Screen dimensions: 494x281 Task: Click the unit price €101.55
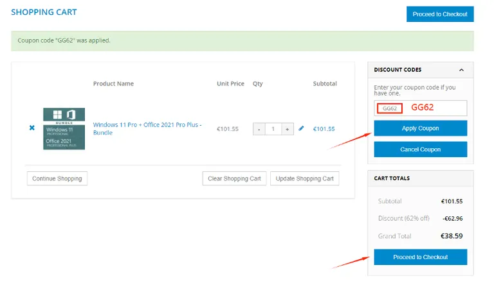tap(228, 129)
